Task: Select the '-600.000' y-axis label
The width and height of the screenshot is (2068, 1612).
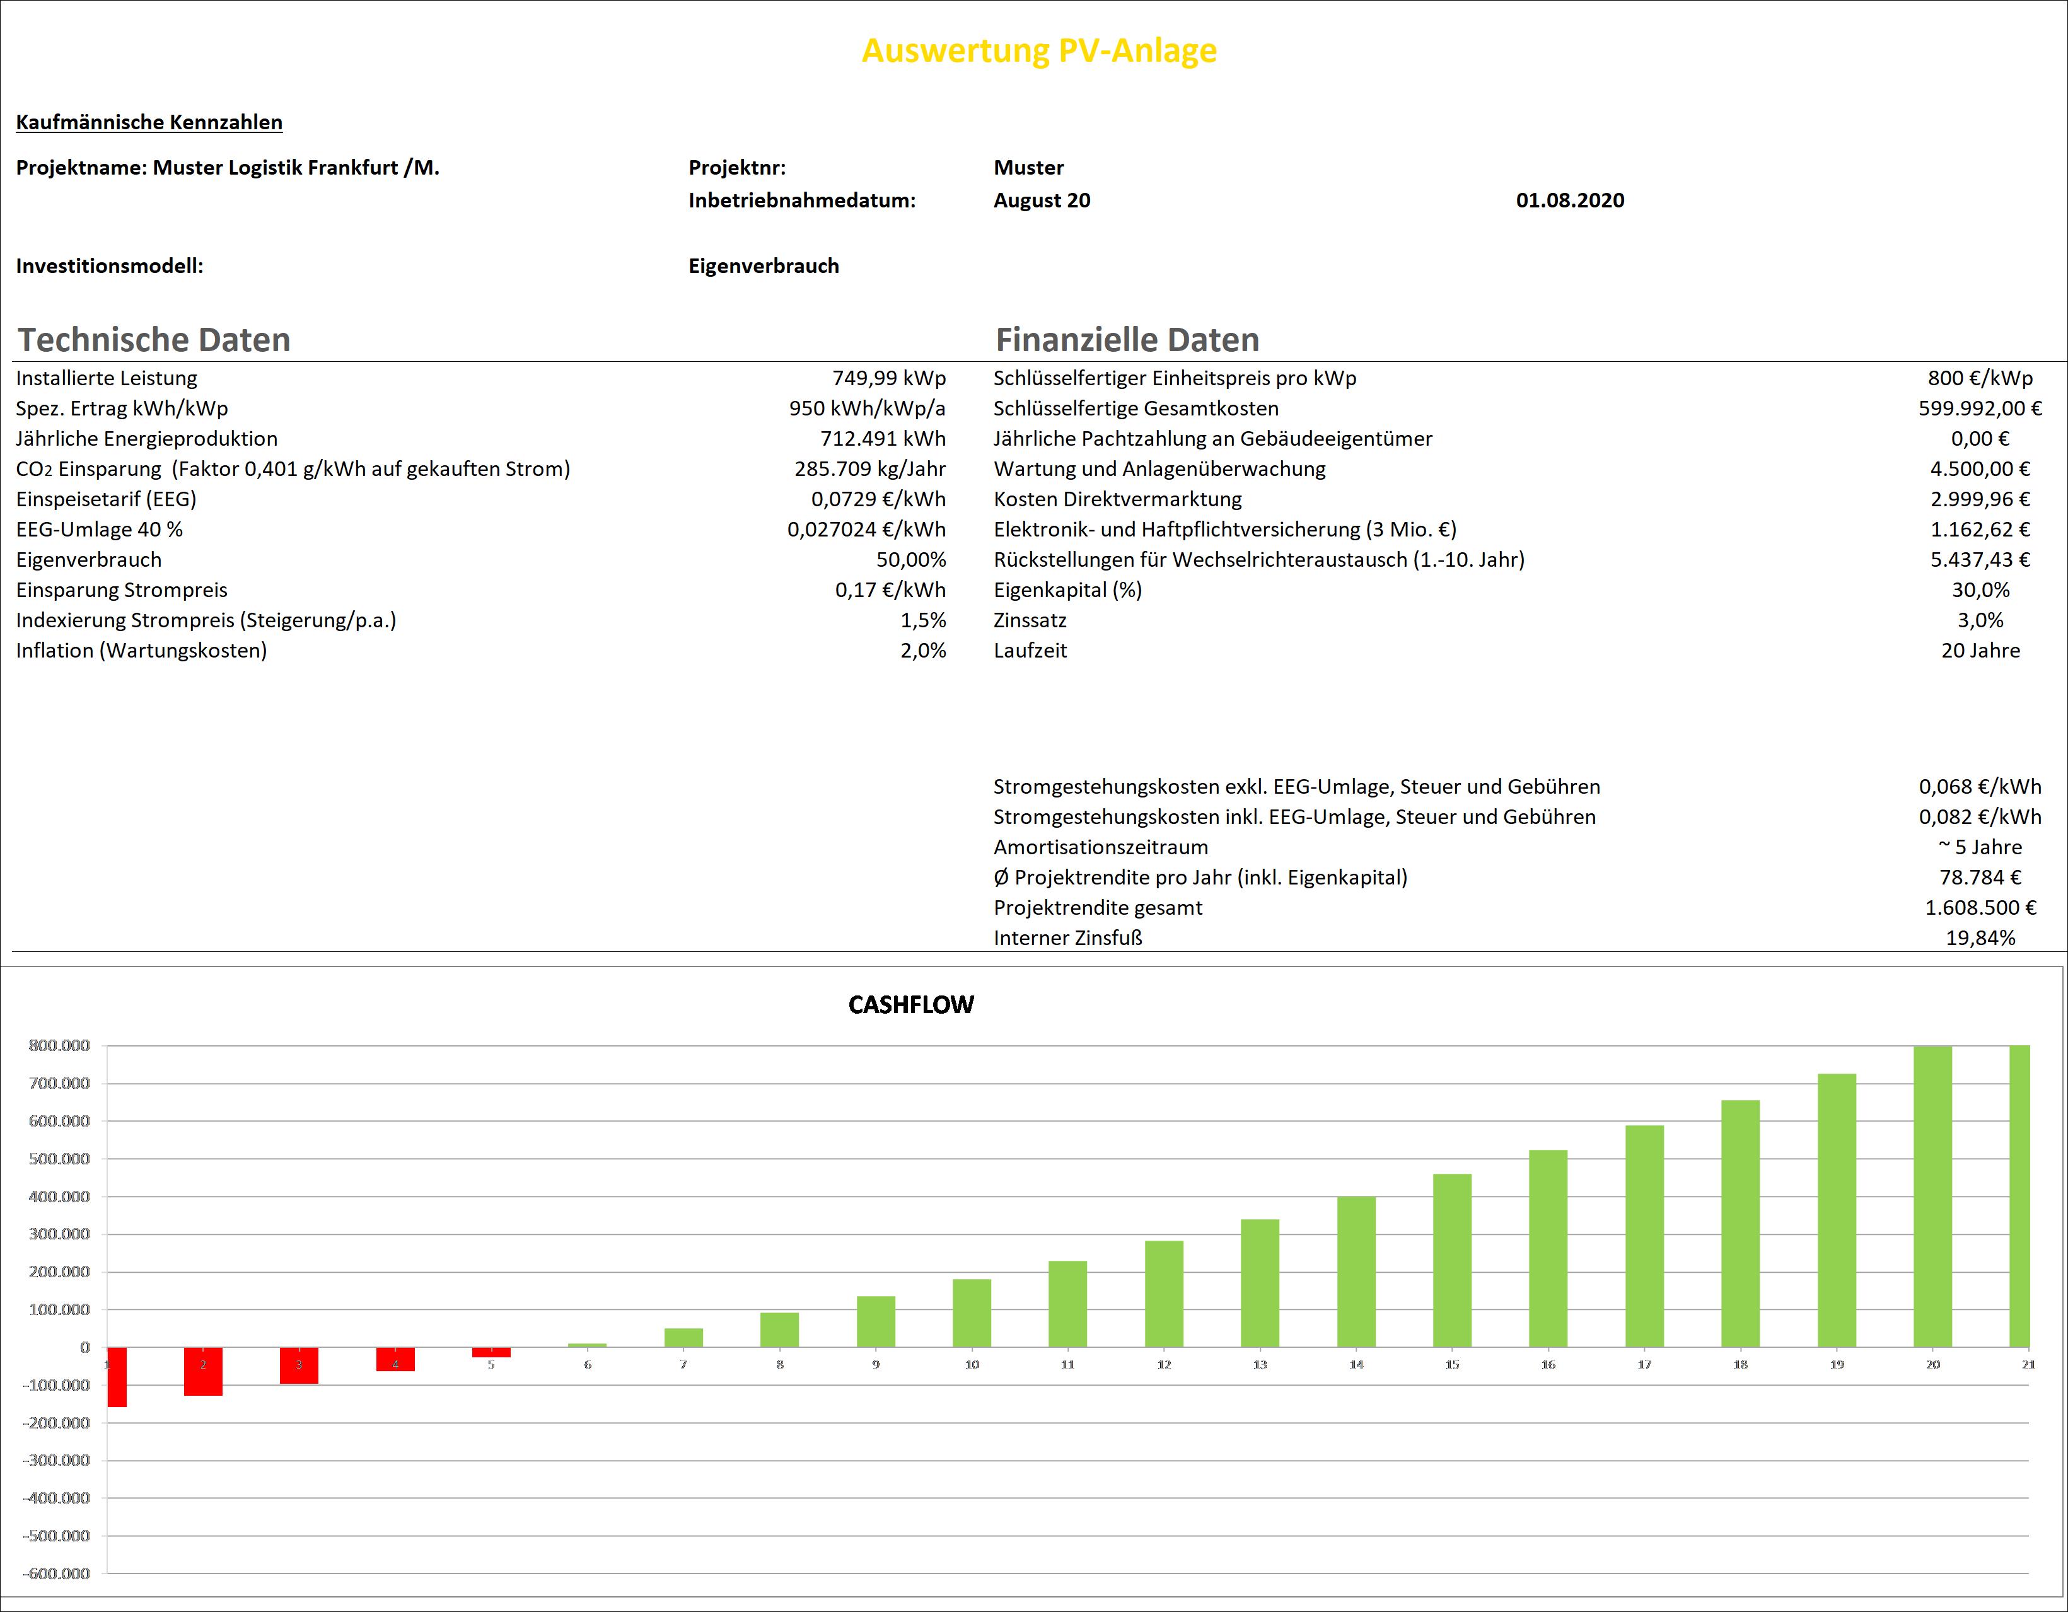Action: coord(56,1574)
